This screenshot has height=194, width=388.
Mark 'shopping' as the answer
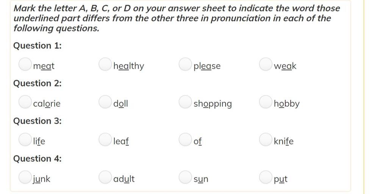[185, 102]
